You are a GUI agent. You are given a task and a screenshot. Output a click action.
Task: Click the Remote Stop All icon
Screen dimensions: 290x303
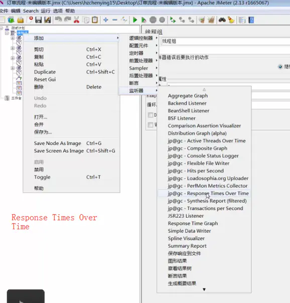(182, 20)
